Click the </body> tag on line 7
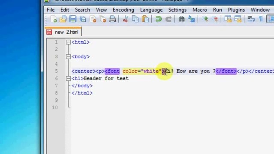Screen dimensions: 274x154 point(82,86)
